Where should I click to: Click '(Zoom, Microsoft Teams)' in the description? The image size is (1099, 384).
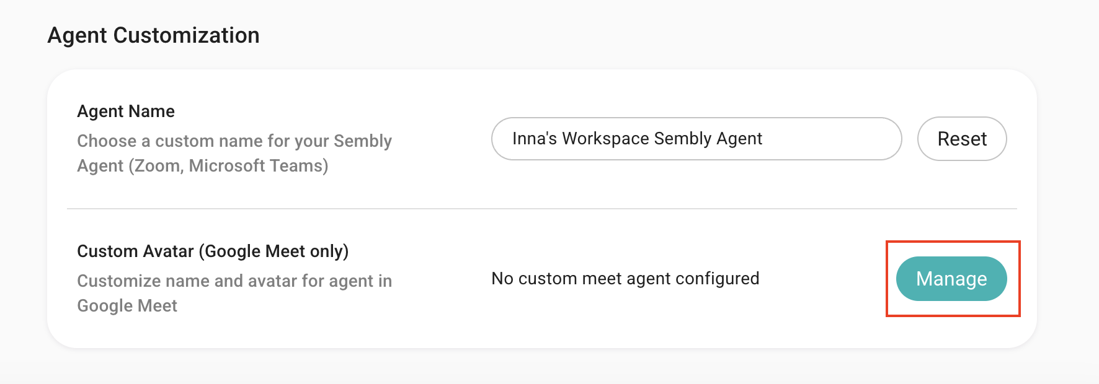pyautogui.click(x=228, y=166)
